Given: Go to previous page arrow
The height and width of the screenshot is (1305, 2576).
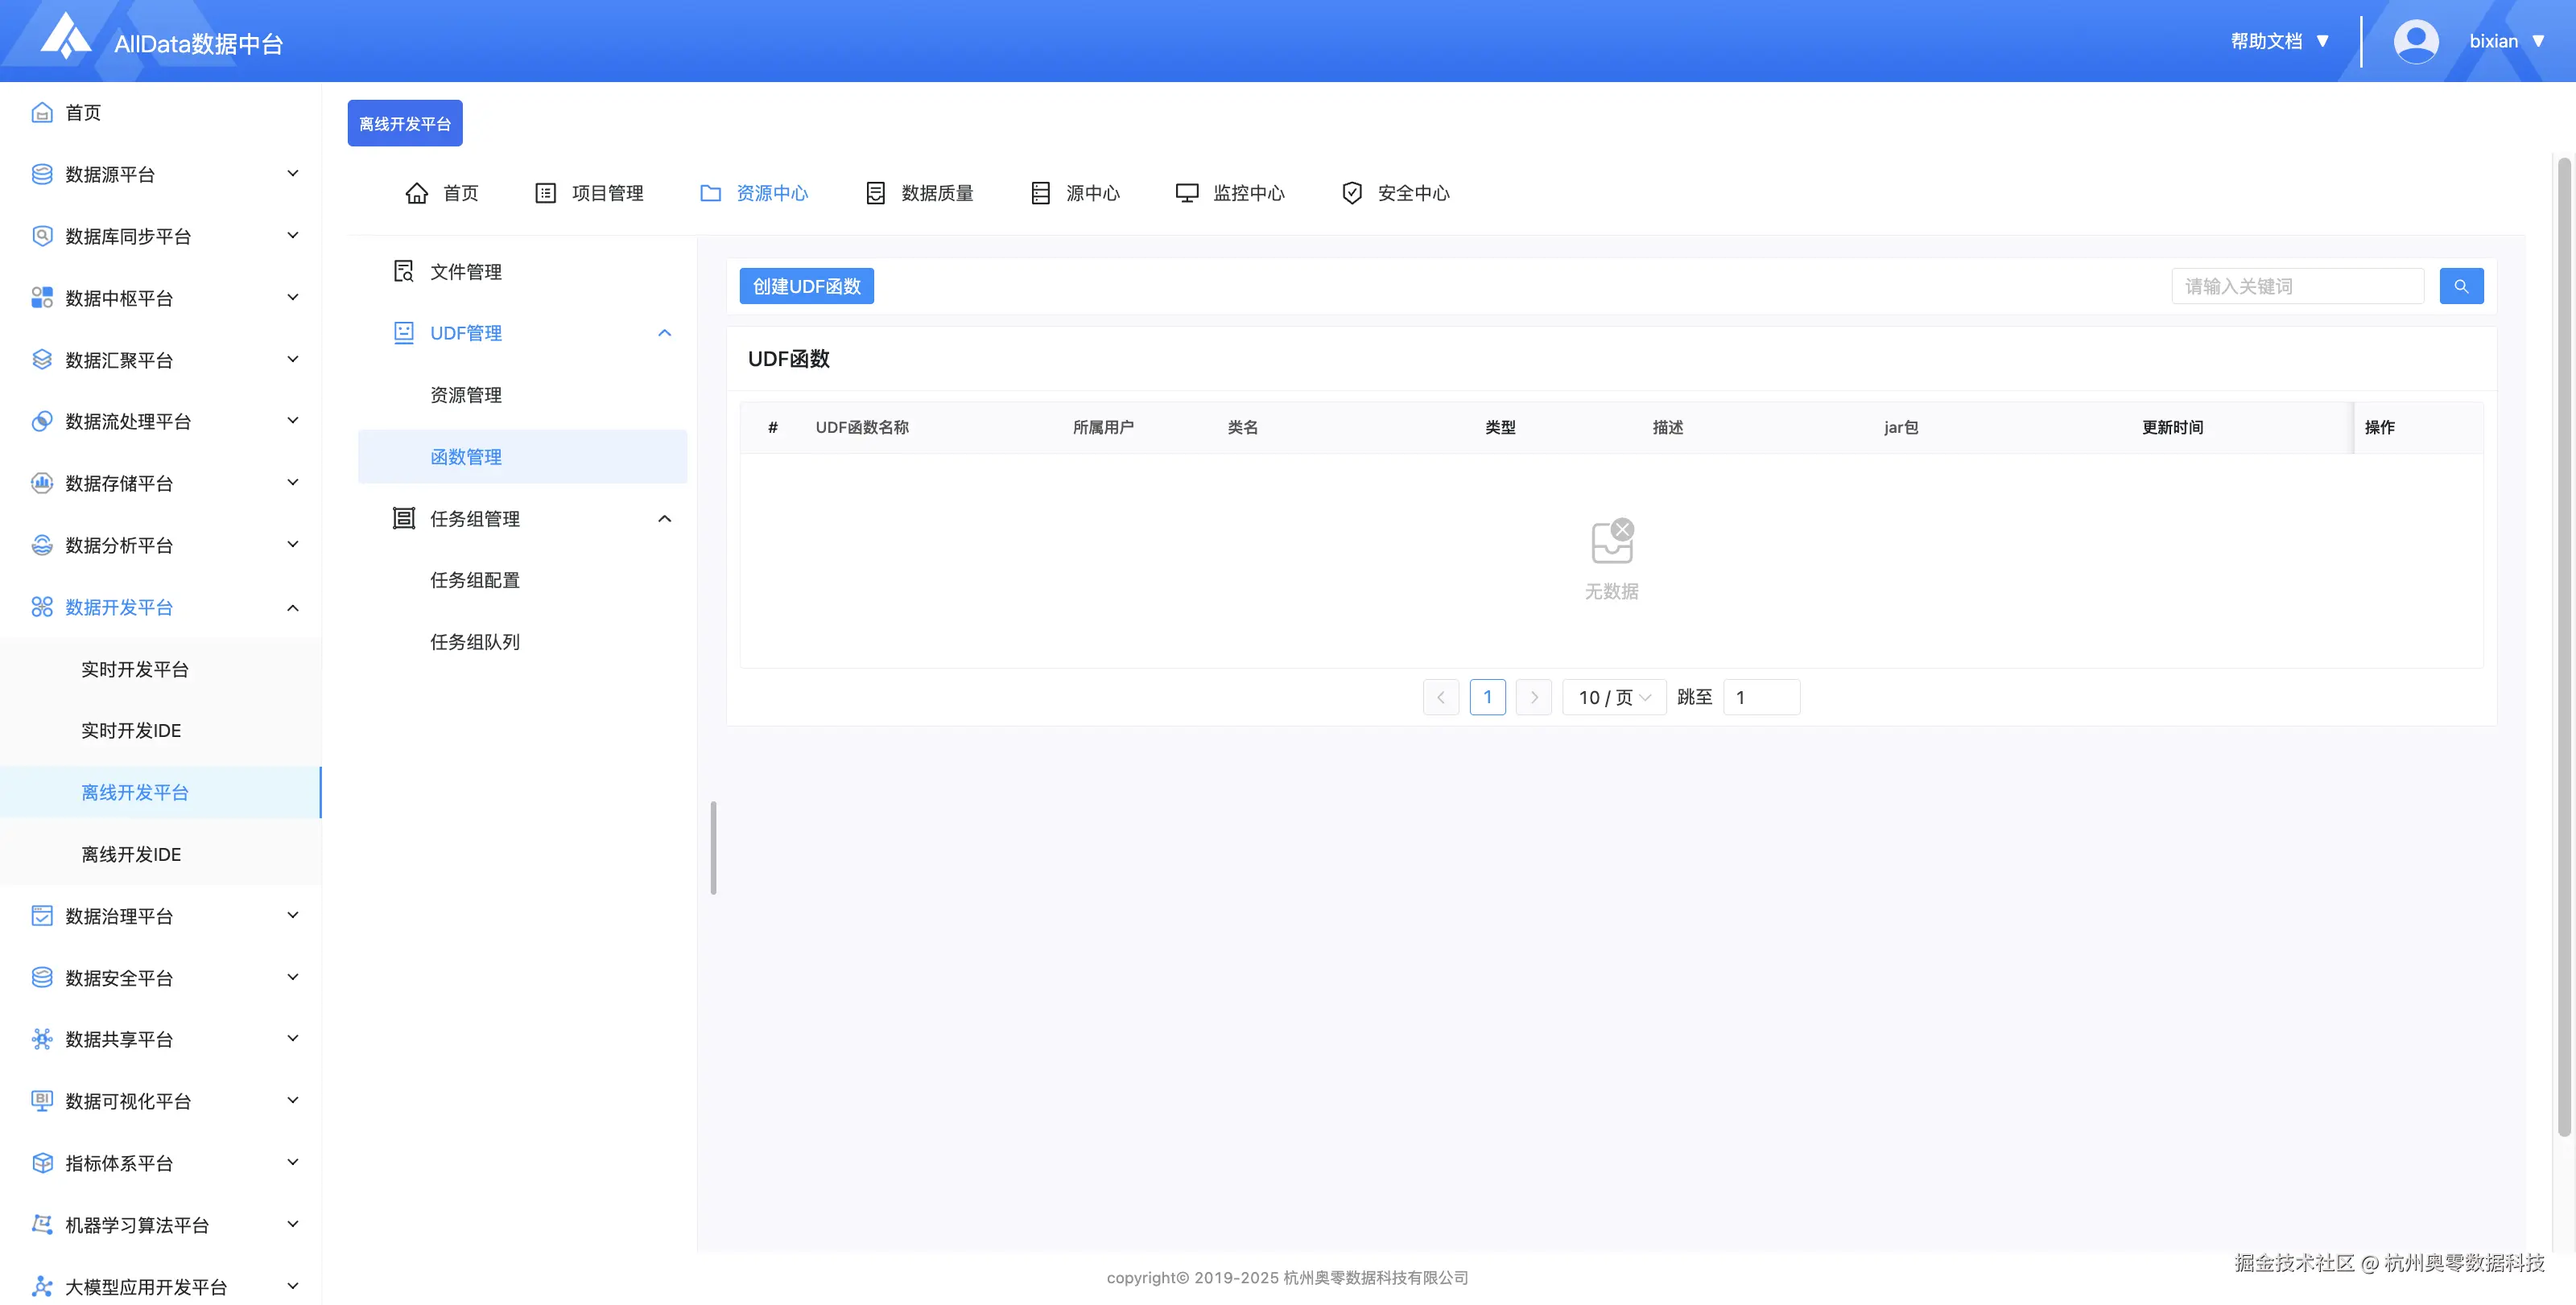Looking at the screenshot, I should tap(1441, 698).
